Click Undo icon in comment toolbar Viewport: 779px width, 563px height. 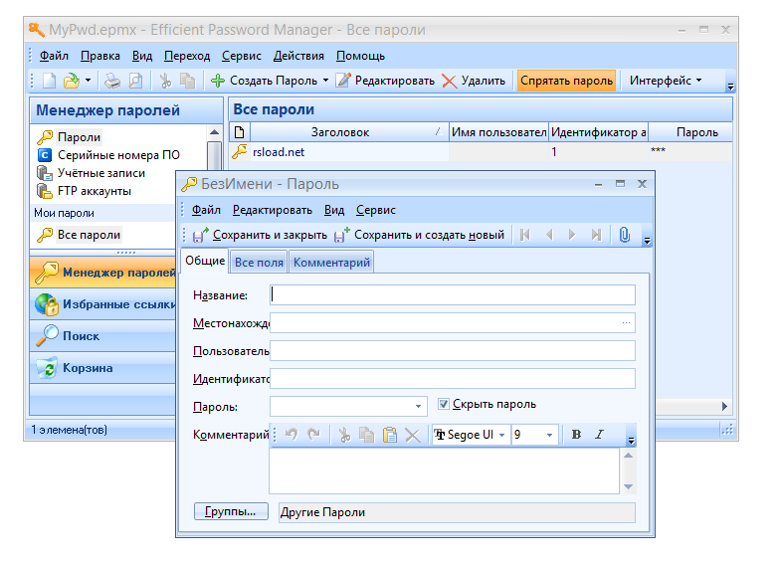292,435
